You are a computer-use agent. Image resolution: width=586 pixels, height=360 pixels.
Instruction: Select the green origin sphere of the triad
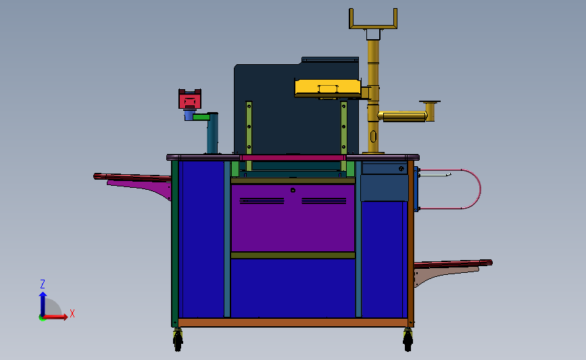click(x=42, y=318)
